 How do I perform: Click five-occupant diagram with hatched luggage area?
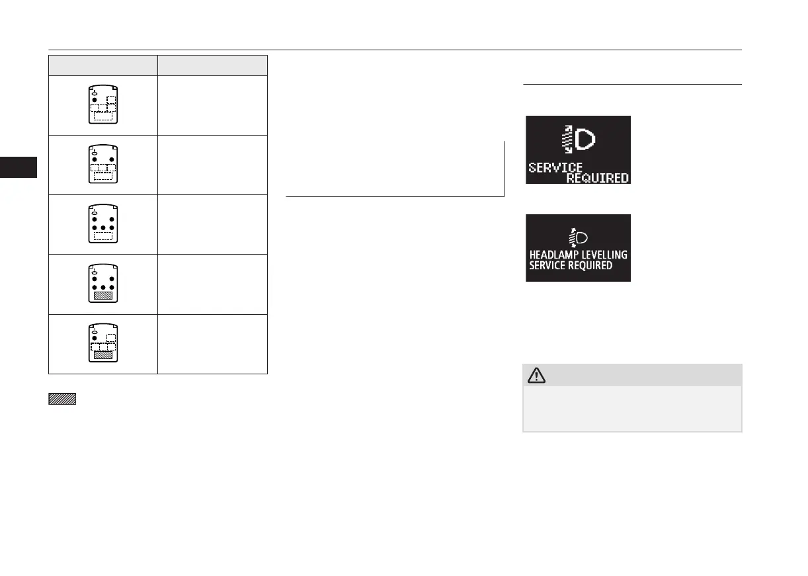102,284
